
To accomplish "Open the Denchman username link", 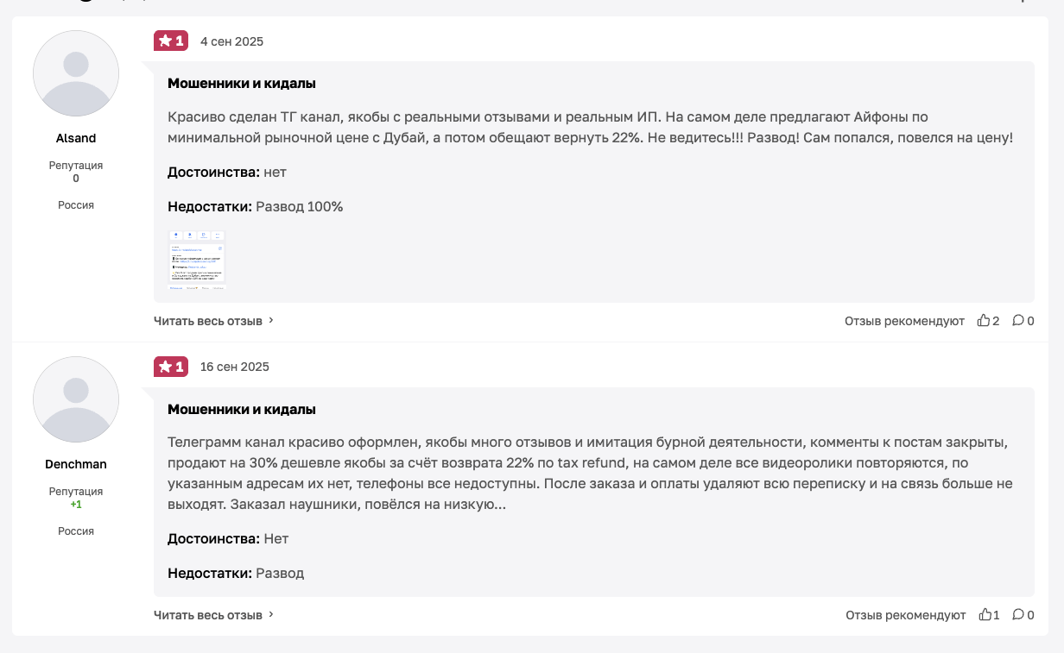I will click(x=76, y=464).
